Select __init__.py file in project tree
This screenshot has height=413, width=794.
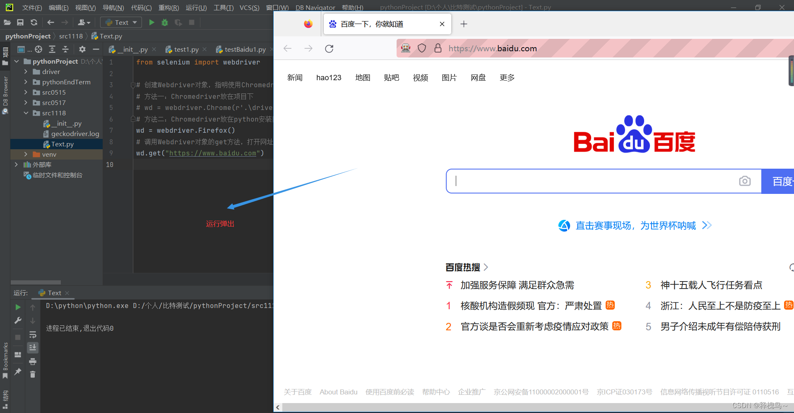click(62, 123)
